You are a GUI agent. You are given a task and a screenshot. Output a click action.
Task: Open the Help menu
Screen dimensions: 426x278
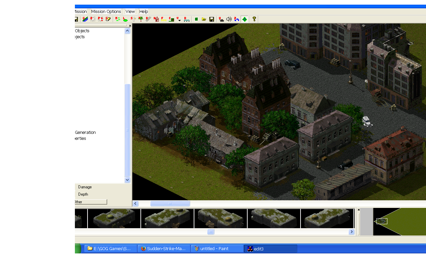pyautogui.click(x=144, y=12)
